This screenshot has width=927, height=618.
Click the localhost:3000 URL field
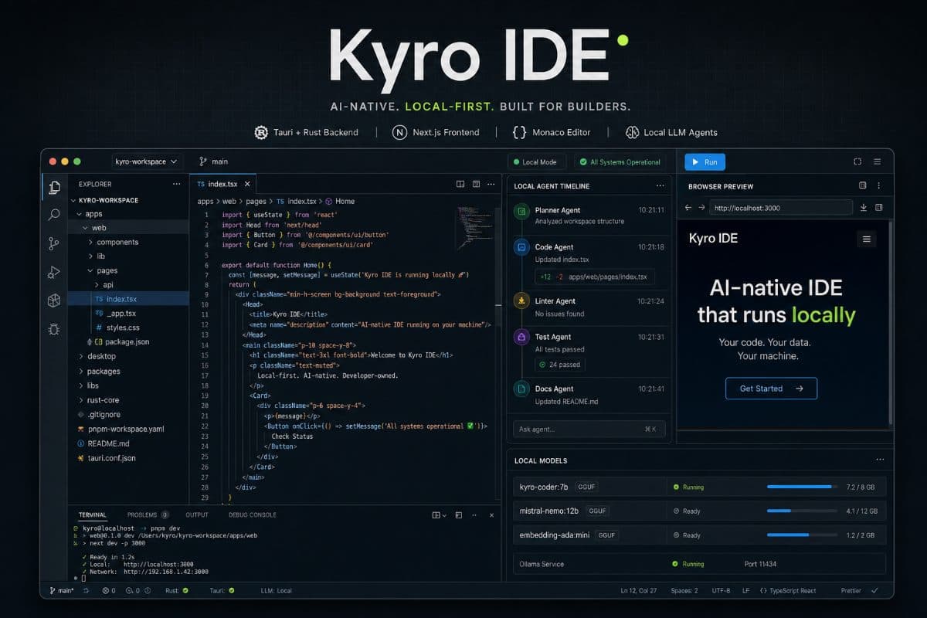click(782, 208)
